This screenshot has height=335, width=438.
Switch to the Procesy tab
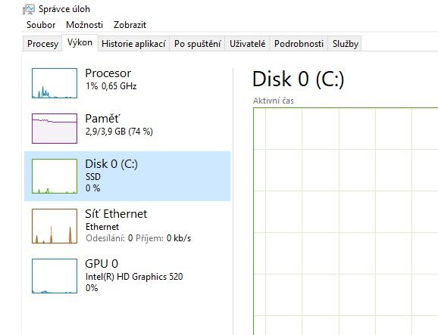tap(42, 44)
